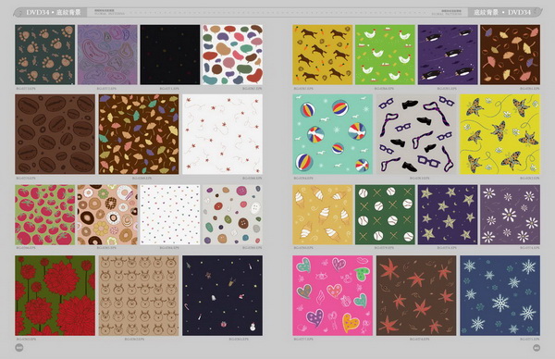Screen dimensions: 555x359
Task: Click the DVD34 header label at left
Action: point(38,12)
